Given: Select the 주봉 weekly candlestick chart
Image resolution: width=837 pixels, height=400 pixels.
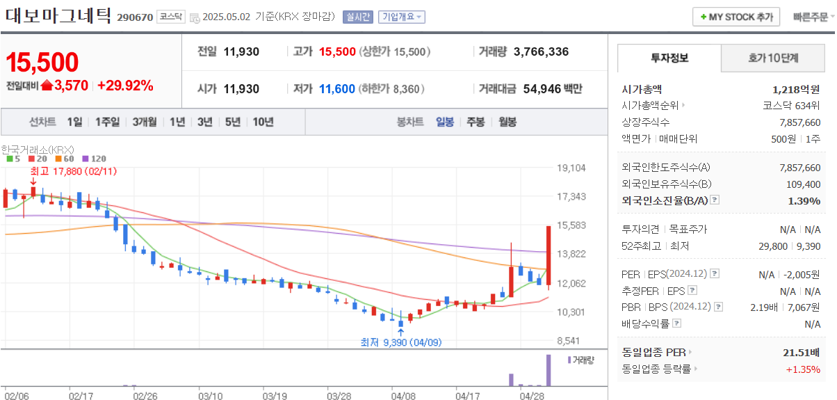Looking at the screenshot, I should tap(476, 122).
